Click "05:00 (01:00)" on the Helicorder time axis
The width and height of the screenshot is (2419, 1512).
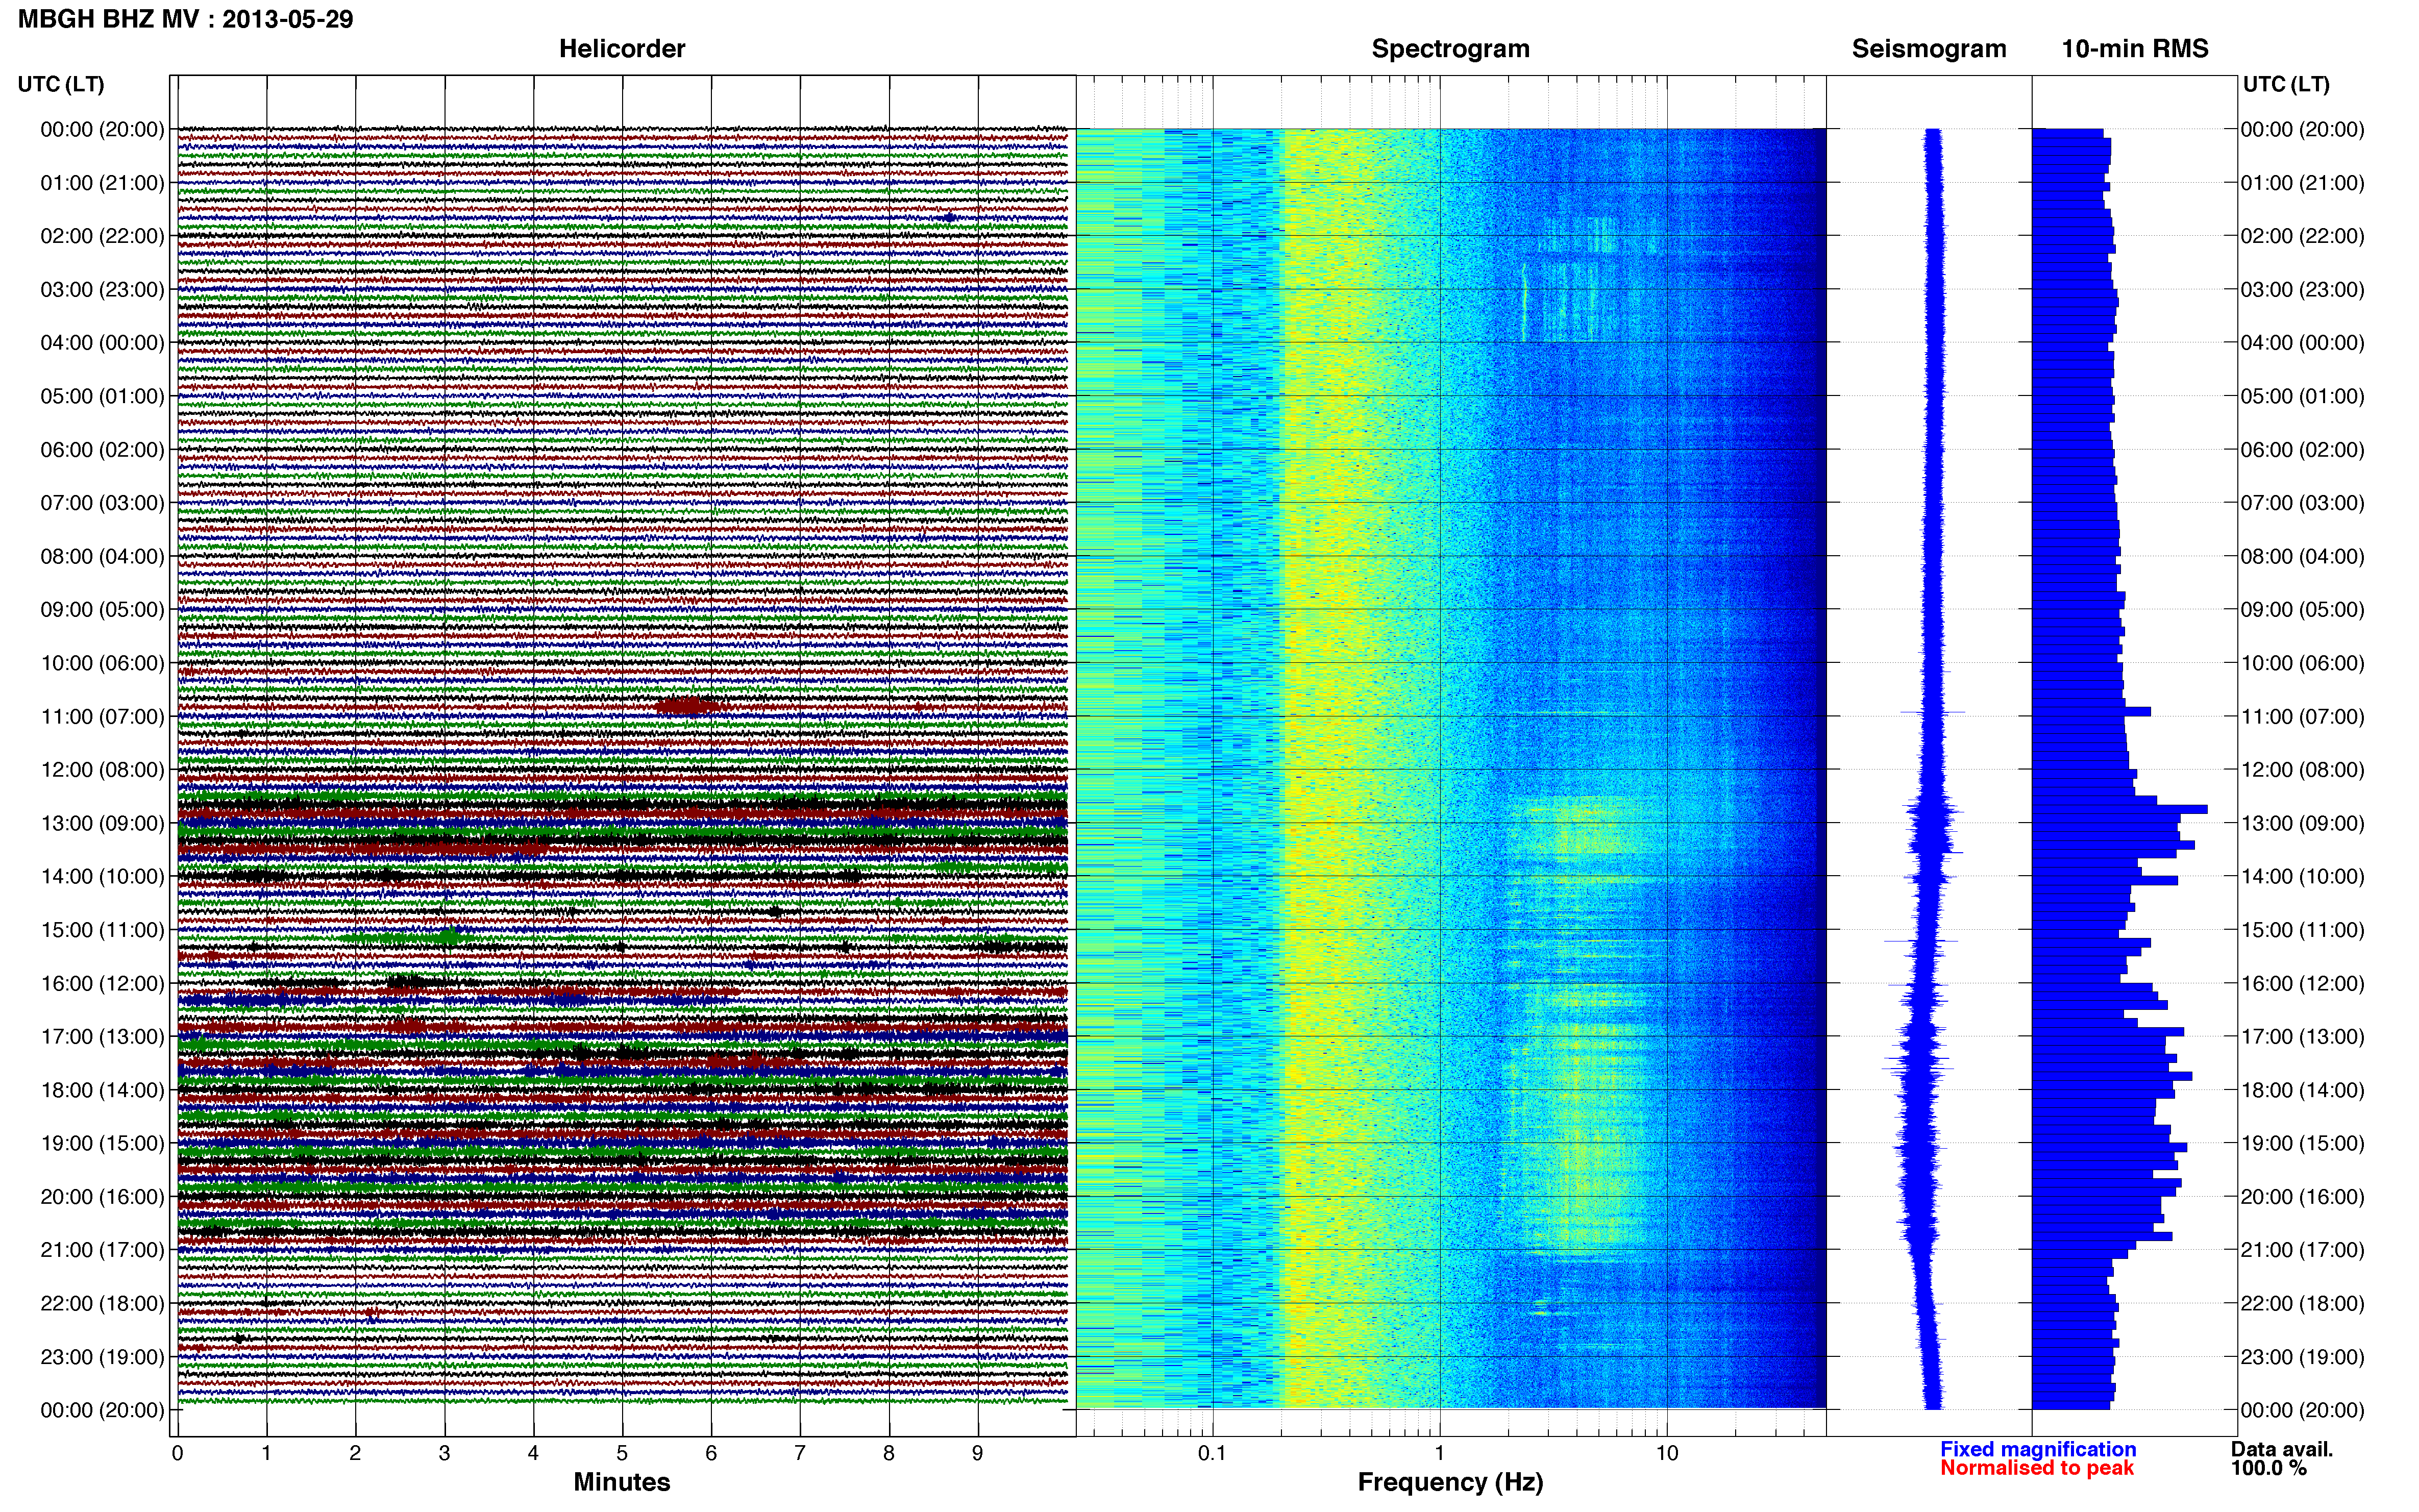click(x=102, y=396)
